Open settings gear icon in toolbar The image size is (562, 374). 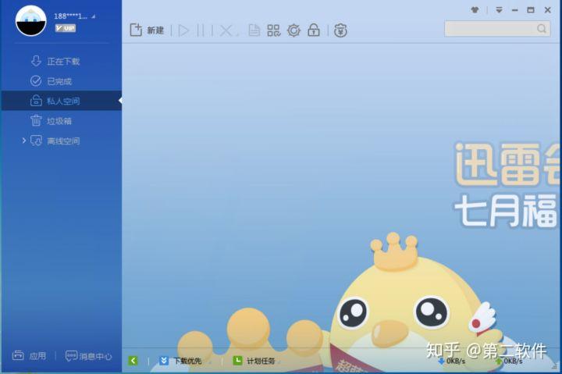[293, 30]
